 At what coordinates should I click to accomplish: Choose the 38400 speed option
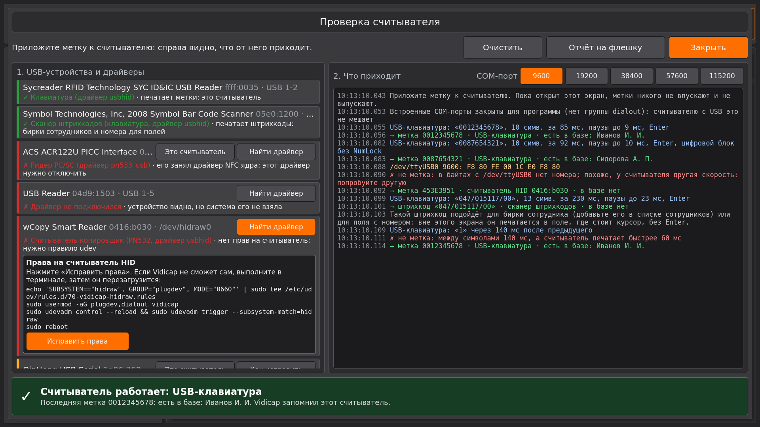coord(631,76)
